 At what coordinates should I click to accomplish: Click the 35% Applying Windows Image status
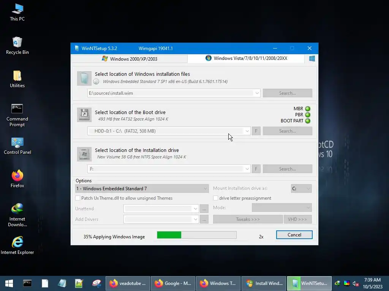pyautogui.click(x=114, y=237)
